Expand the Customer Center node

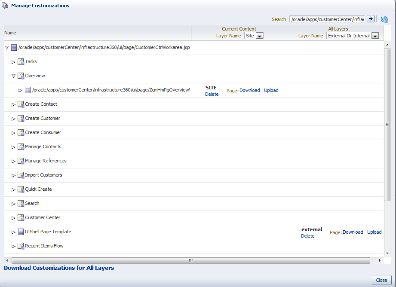click(x=13, y=217)
